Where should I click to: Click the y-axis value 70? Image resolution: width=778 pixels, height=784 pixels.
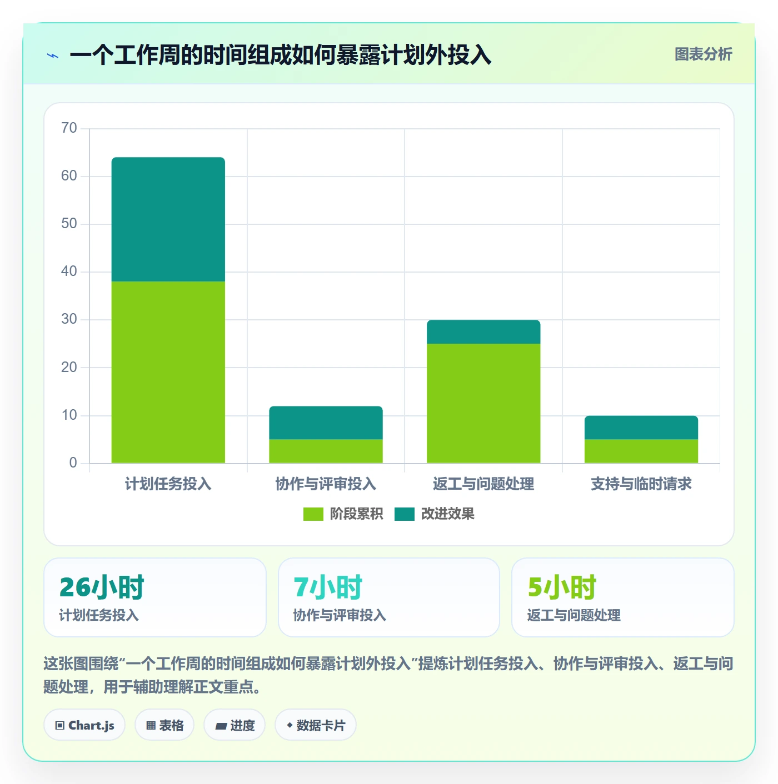coord(69,128)
